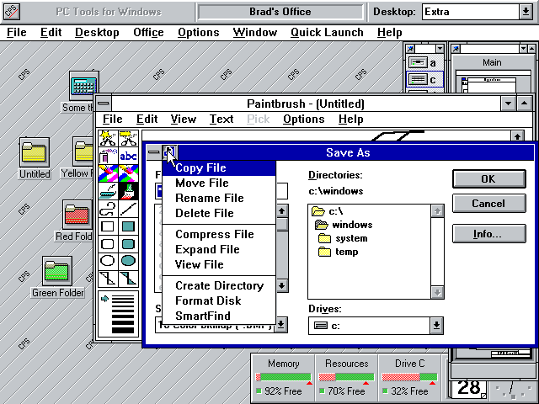Open the Main panel's down-arrow dropdown
The height and width of the screenshot is (404, 539).
click(x=523, y=49)
